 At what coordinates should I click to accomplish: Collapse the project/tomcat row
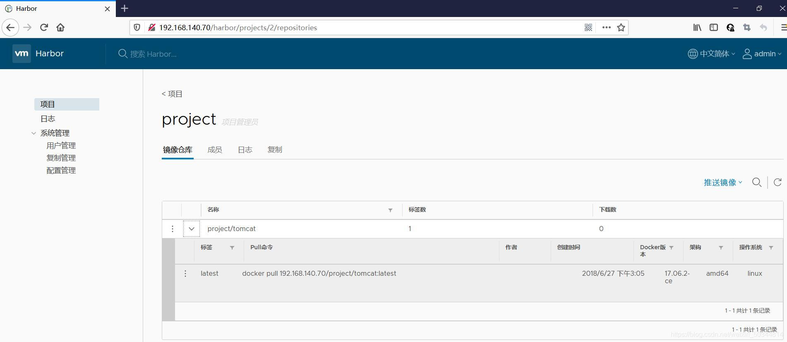[x=192, y=229]
